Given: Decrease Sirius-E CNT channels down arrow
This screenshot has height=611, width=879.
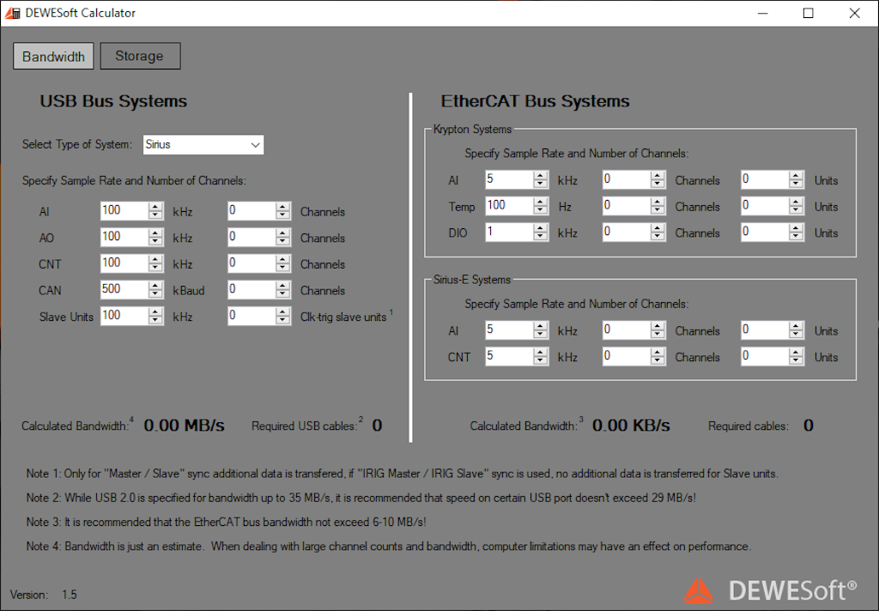Looking at the screenshot, I should pyautogui.click(x=658, y=360).
